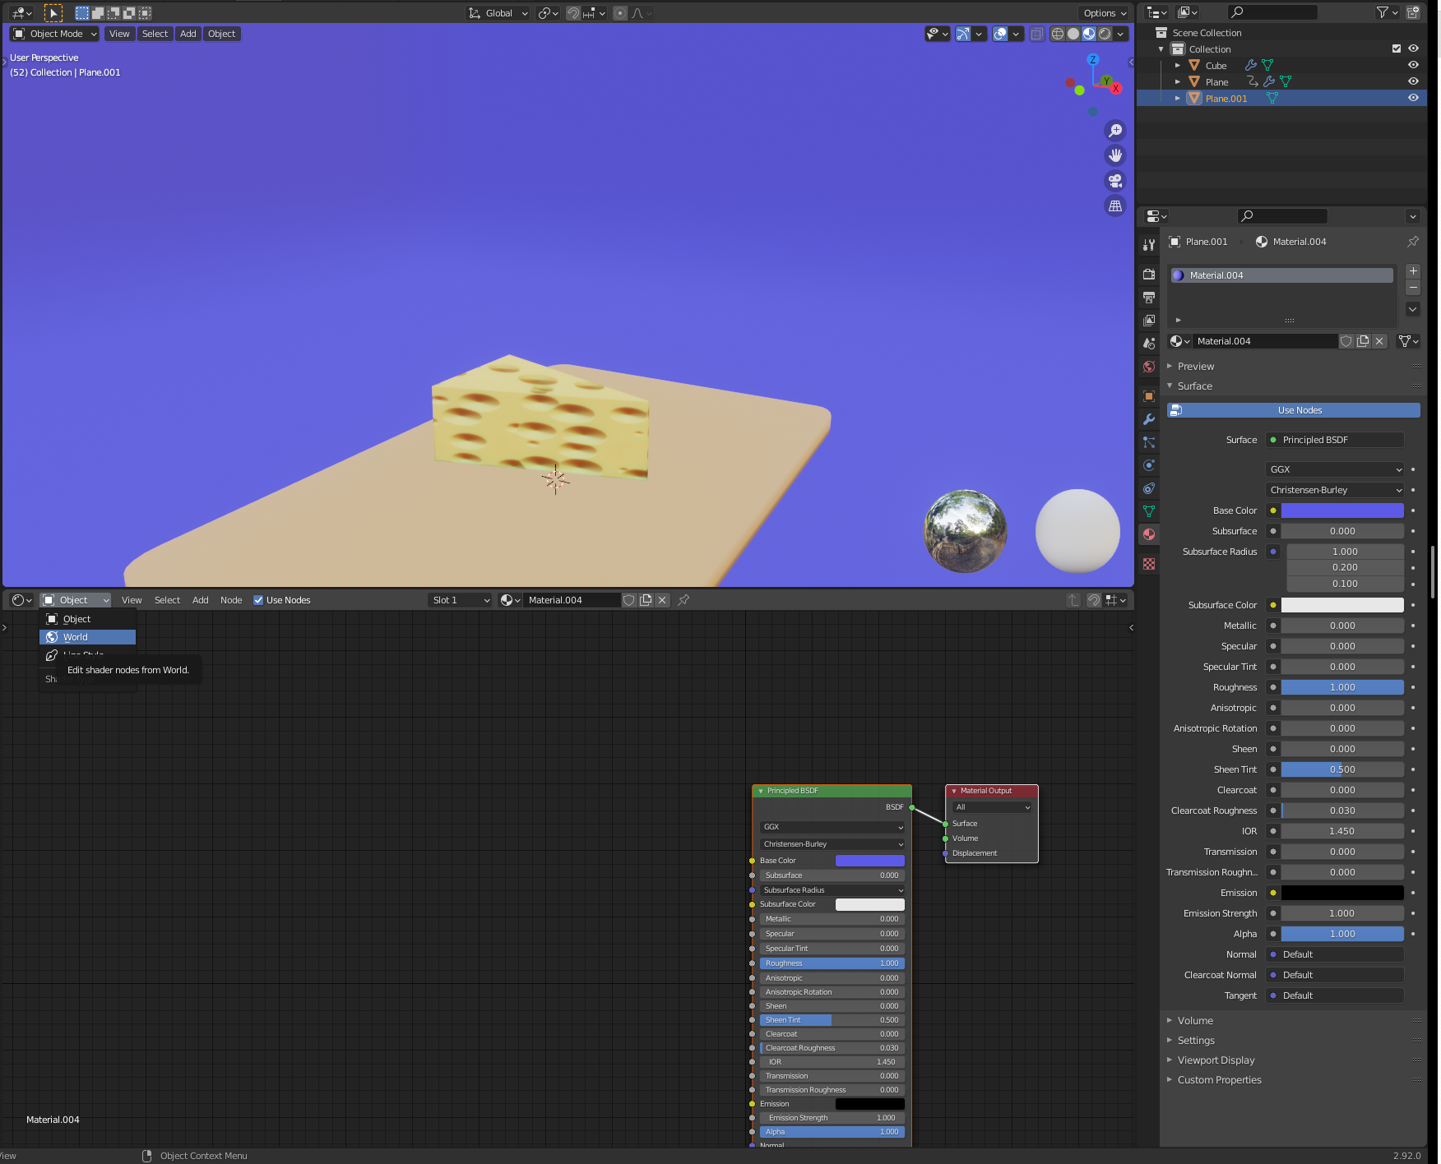
Task: Open the Base Color swatch picker
Action: click(x=1342, y=510)
